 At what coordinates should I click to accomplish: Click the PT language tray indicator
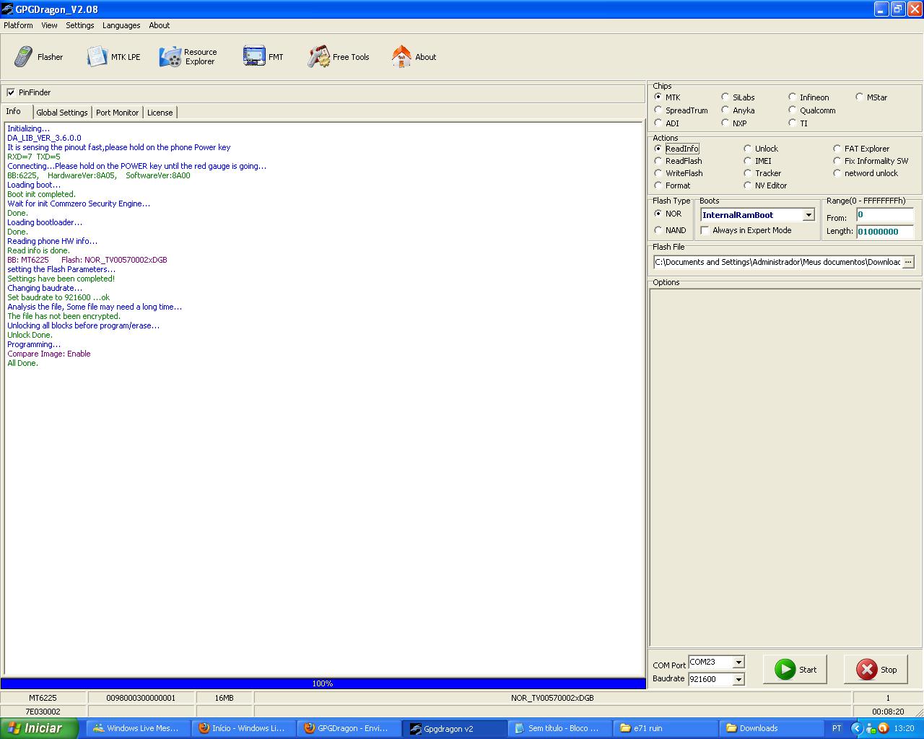(837, 728)
